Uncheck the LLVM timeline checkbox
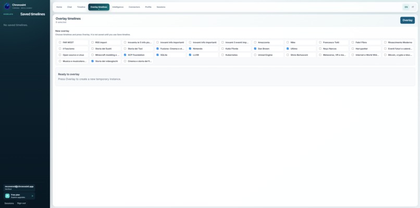 (x=190, y=55)
